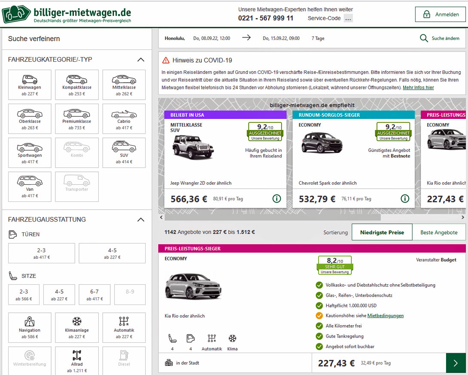Viewport: 468px width, 375px height.
Task: Click the Vollkasko green checkmark icon
Action: (x=319, y=285)
